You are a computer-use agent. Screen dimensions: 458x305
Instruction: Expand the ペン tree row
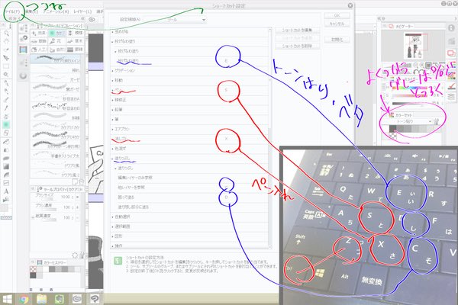[112, 90]
